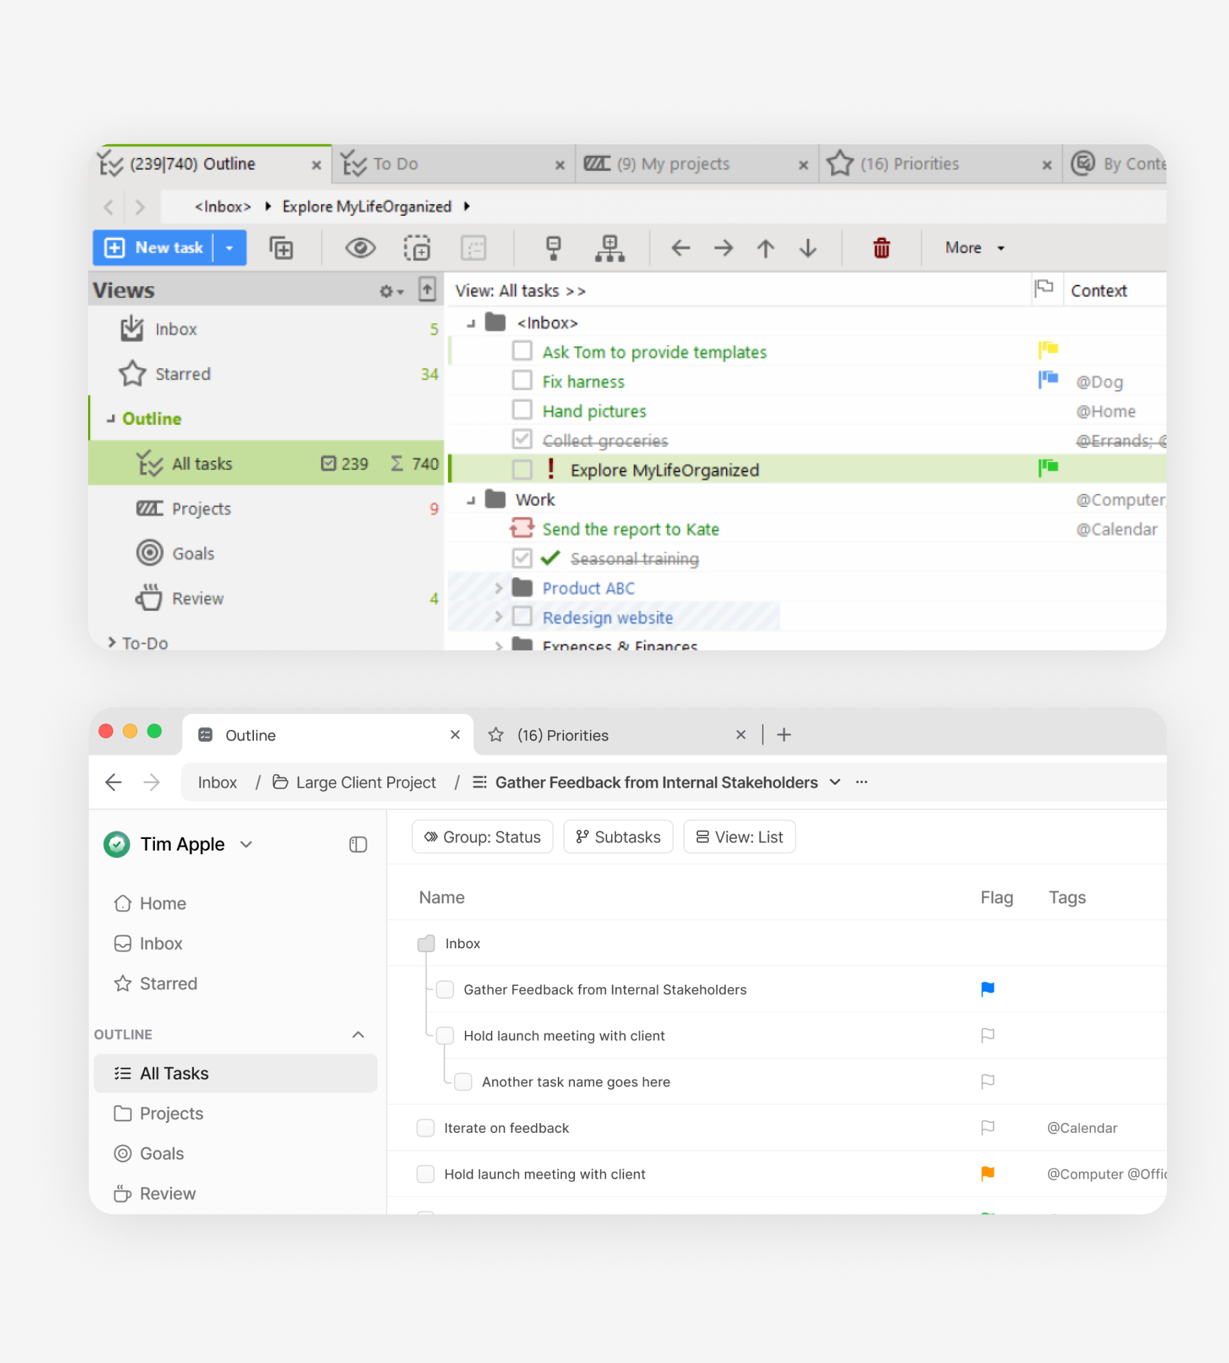Click the move-down arrow in toolbar
The width and height of the screenshot is (1229, 1363).
click(808, 247)
